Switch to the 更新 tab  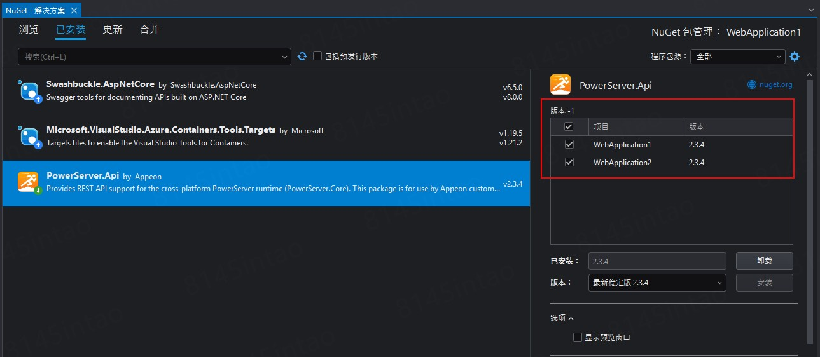click(113, 30)
